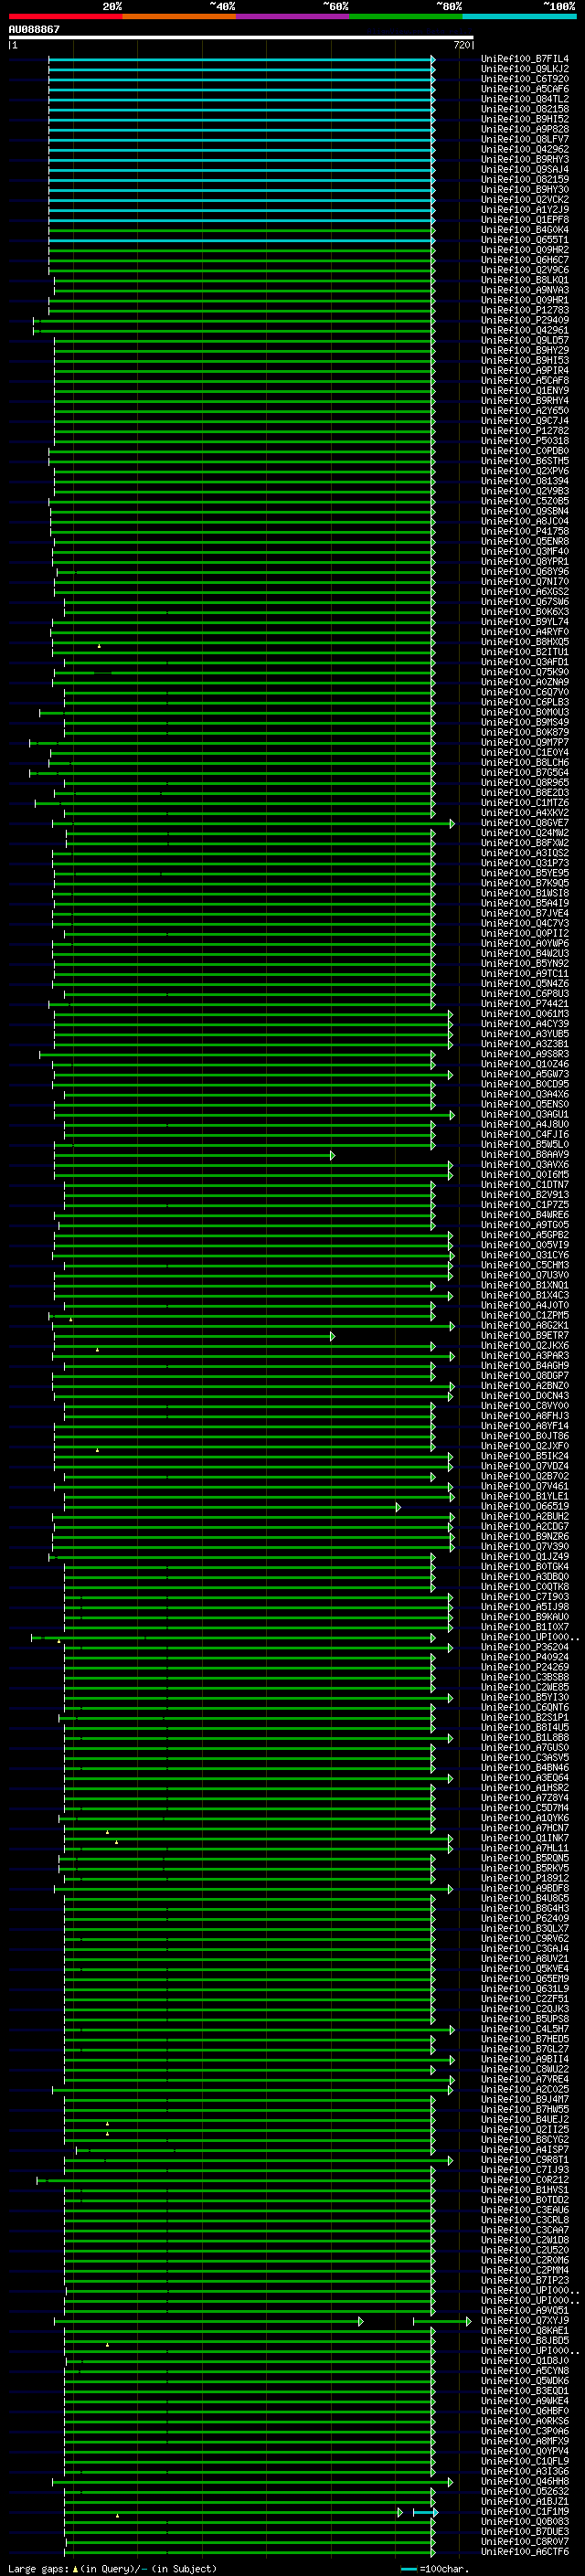Viewport: 585px width, 2576px height.
Task: Select the UniRef100_Q3AVX6 label
Action: click(x=525, y=1165)
